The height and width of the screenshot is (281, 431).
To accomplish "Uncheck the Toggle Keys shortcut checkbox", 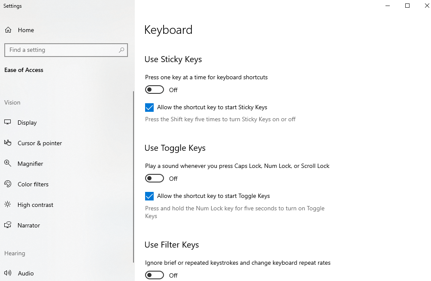I will click(x=149, y=196).
